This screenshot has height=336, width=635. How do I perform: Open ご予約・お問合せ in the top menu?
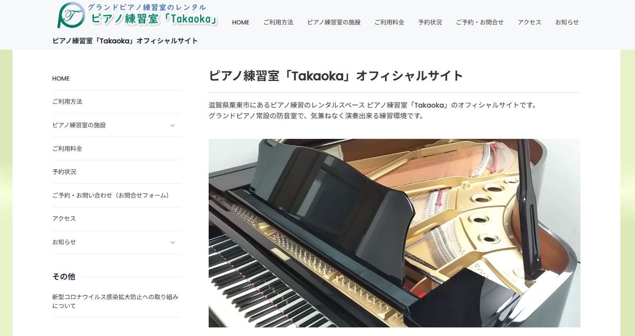point(480,22)
